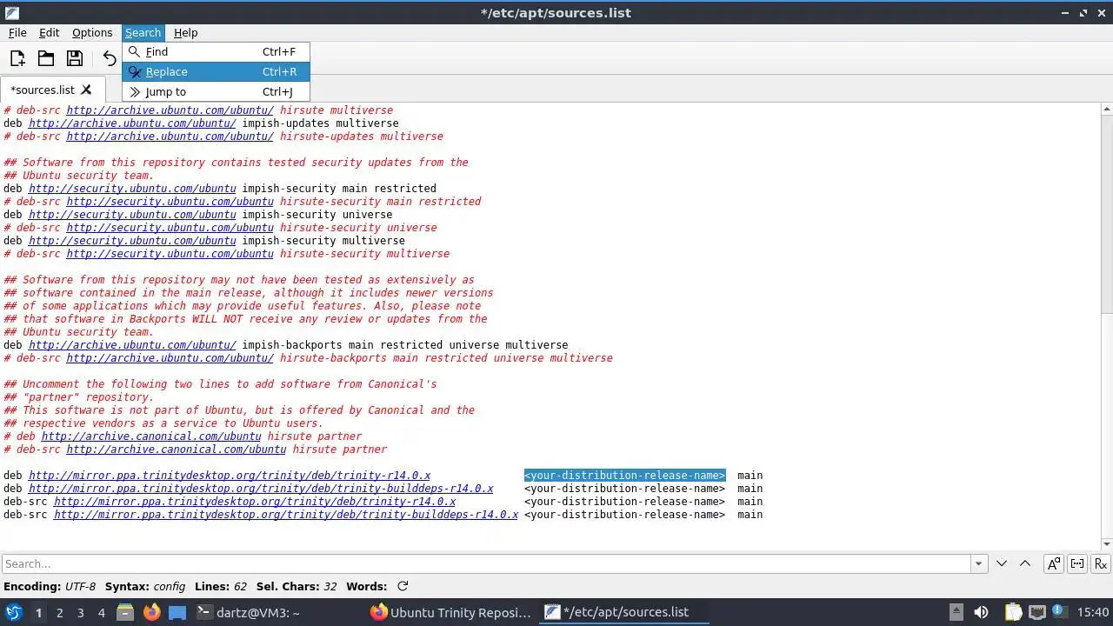Click the 15:40 clock in taskbar
This screenshot has width=1113, height=626.
(x=1093, y=612)
